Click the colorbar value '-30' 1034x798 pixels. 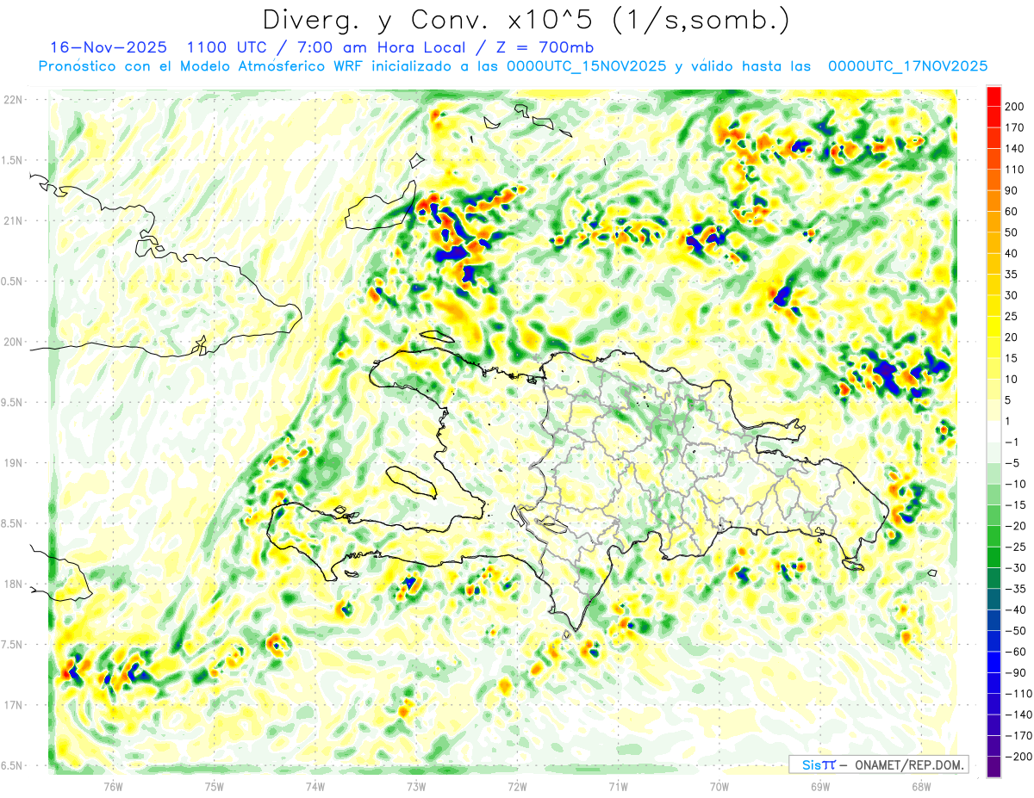click(1017, 567)
